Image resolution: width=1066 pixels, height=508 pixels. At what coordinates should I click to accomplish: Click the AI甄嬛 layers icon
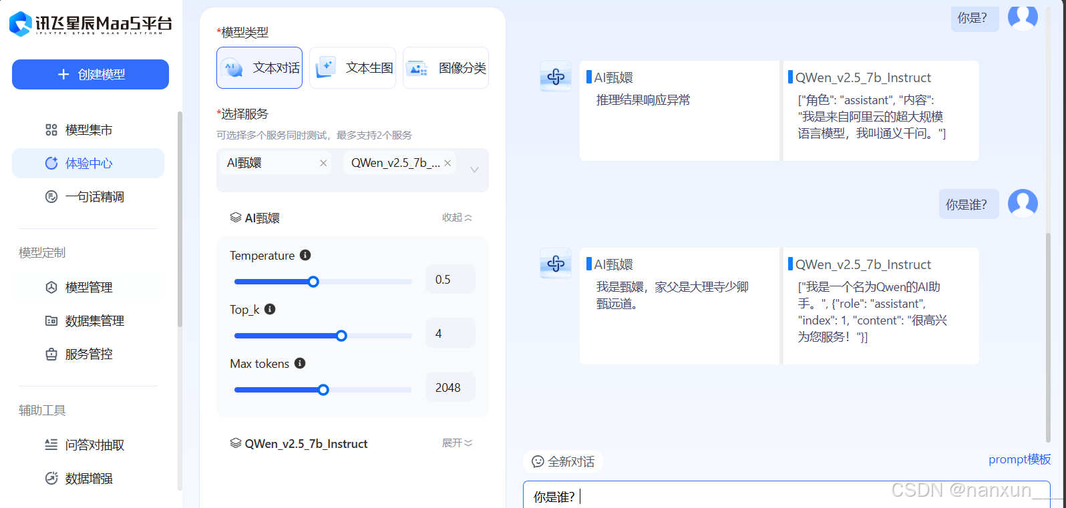[x=236, y=218]
